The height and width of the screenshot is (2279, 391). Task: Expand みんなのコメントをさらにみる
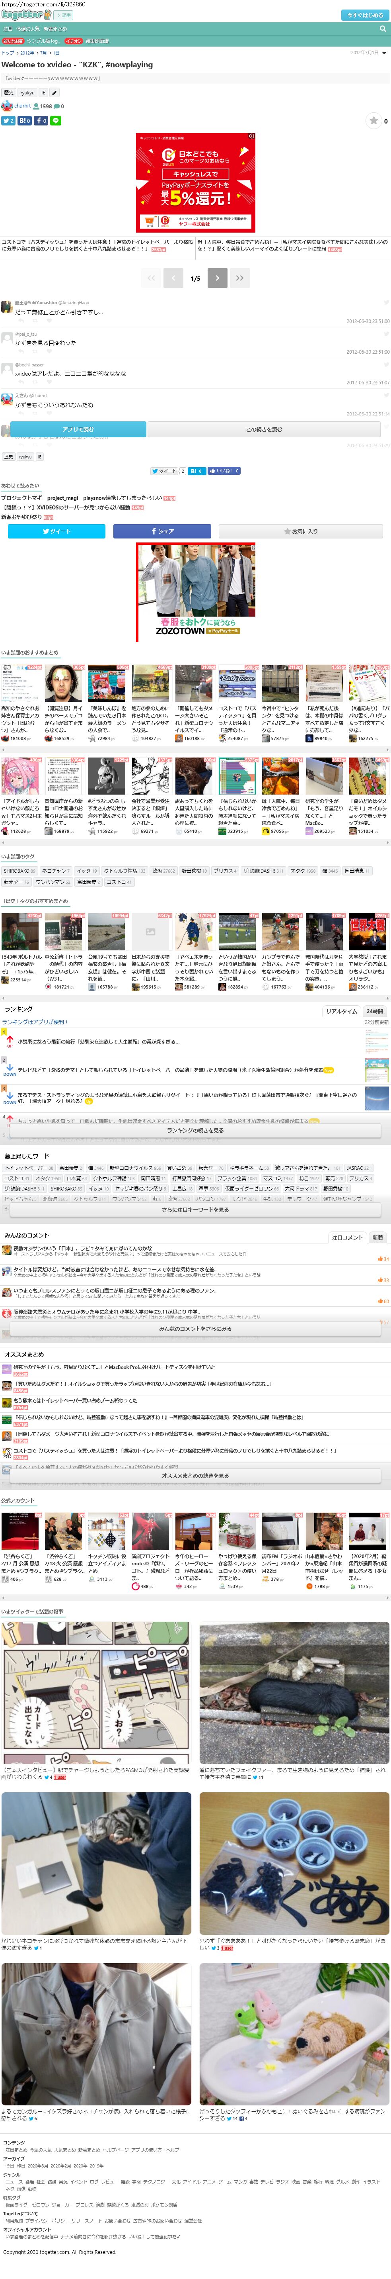[195, 1329]
